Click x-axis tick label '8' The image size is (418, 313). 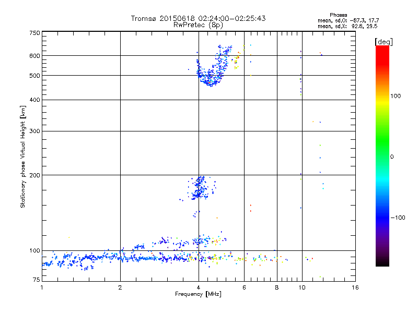(277, 287)
